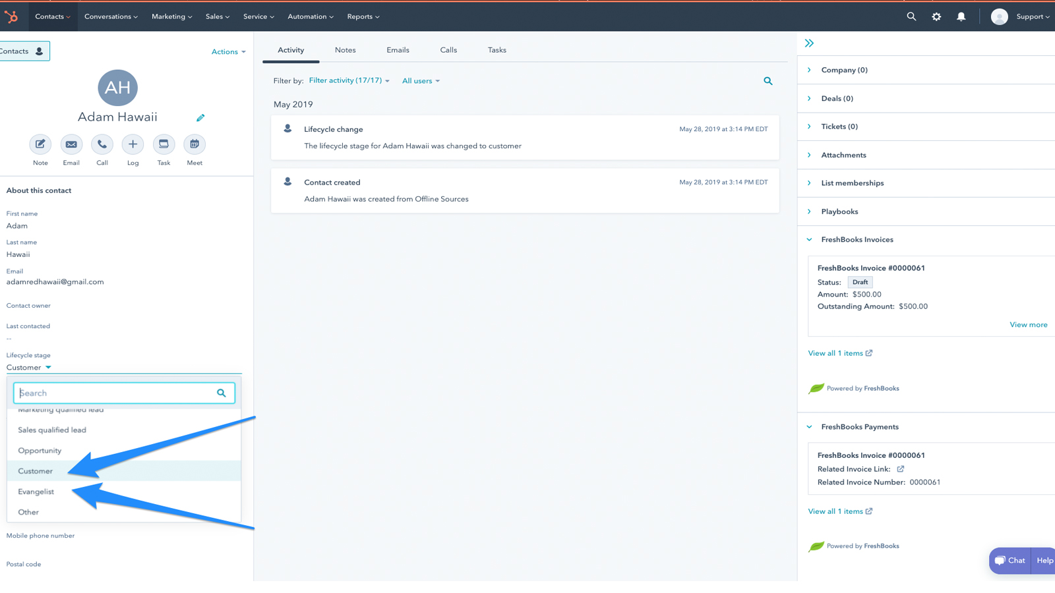Screen dimensions: 1055x593
Task: Create a task via the Task icon
Action: click(x=164, y=144)
